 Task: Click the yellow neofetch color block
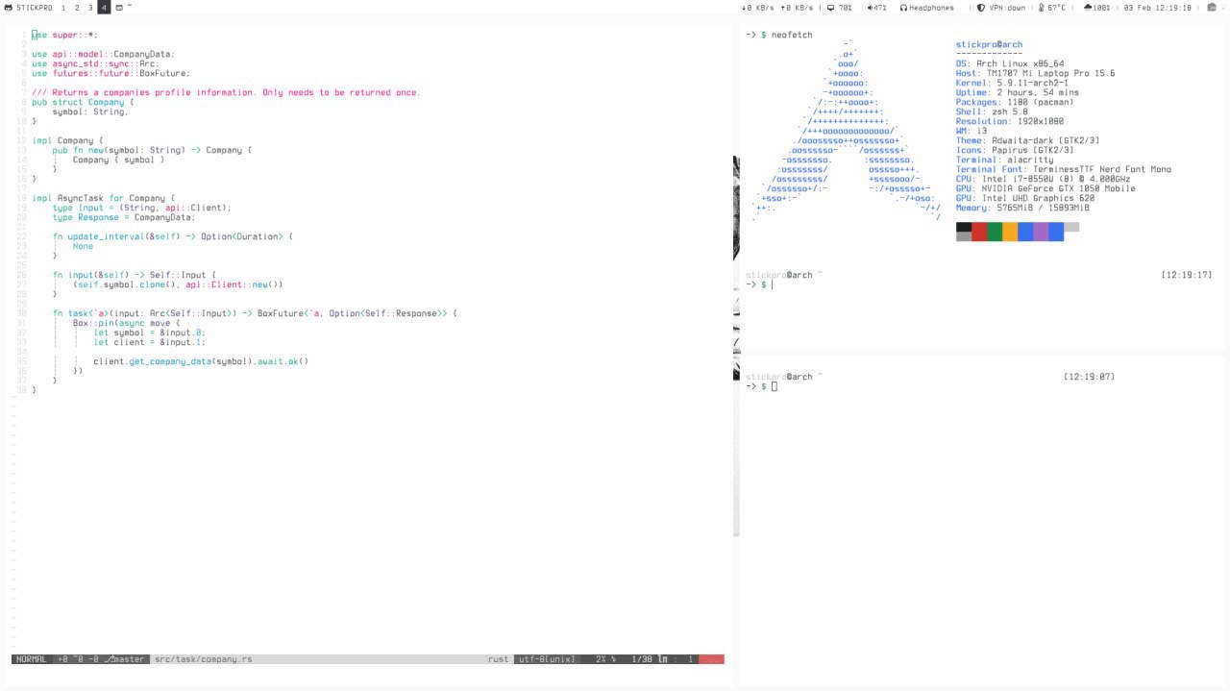[1010, 231]
